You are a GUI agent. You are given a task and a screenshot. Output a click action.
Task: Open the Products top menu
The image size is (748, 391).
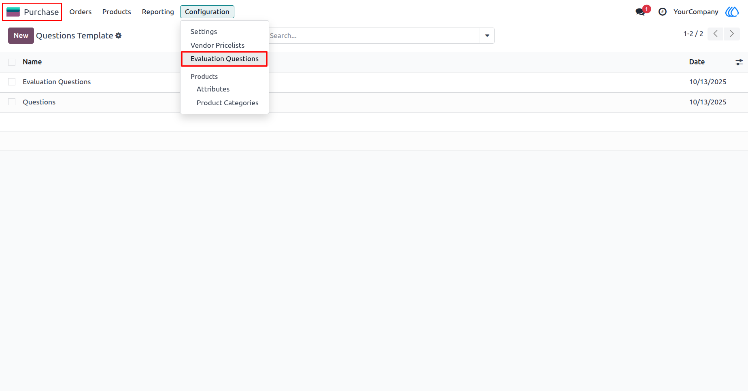(x=117, y=12)
